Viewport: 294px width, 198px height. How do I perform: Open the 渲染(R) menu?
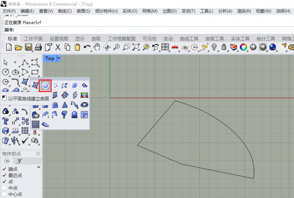pos(244,11)
